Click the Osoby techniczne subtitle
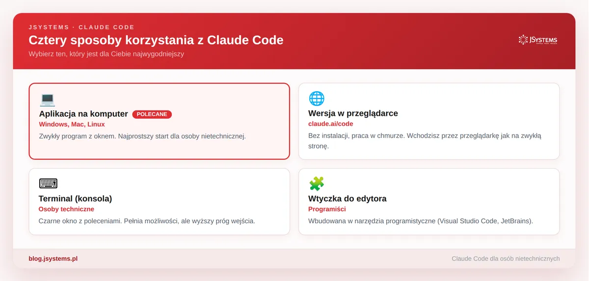This screenshot has height=281, width=589. [x=66, y=209]
